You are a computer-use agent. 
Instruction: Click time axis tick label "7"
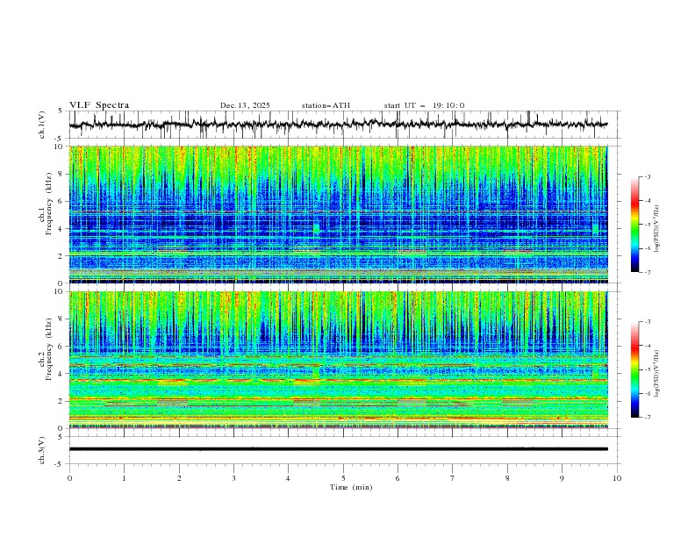[453, 478]
